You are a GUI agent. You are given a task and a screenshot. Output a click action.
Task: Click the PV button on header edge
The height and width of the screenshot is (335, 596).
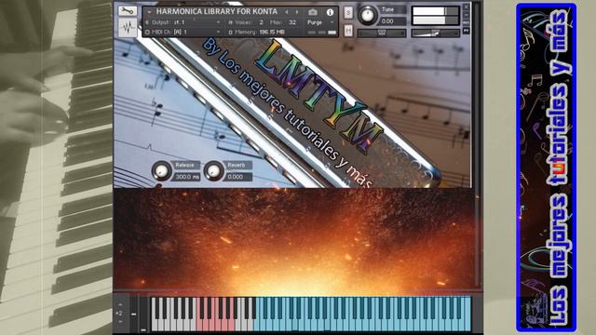click(x=466, y=31)
